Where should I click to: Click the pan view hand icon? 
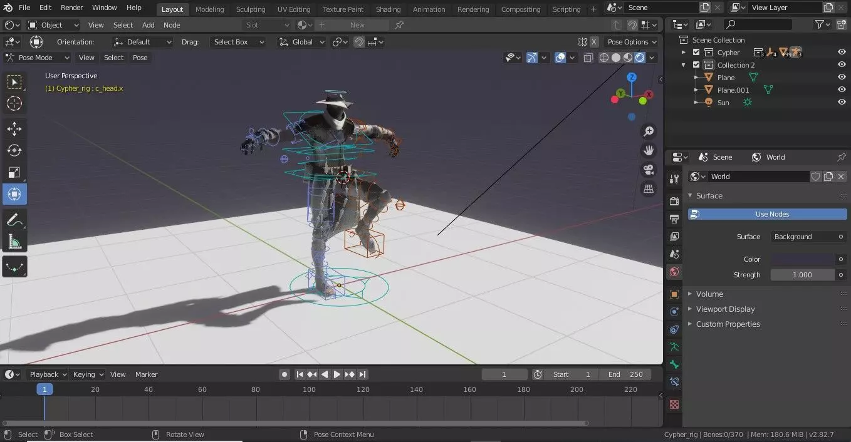pos(649,150)
